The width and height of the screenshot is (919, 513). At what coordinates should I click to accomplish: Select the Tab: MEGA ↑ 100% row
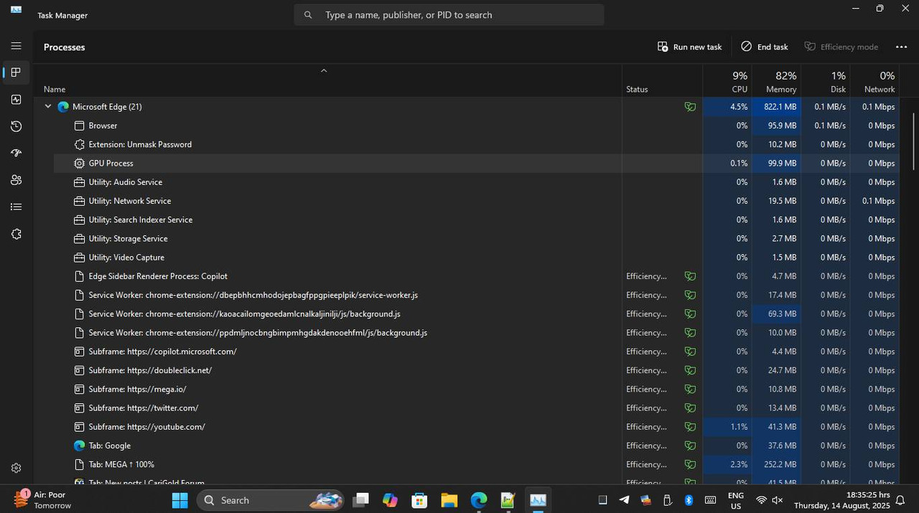click(476, 464)
